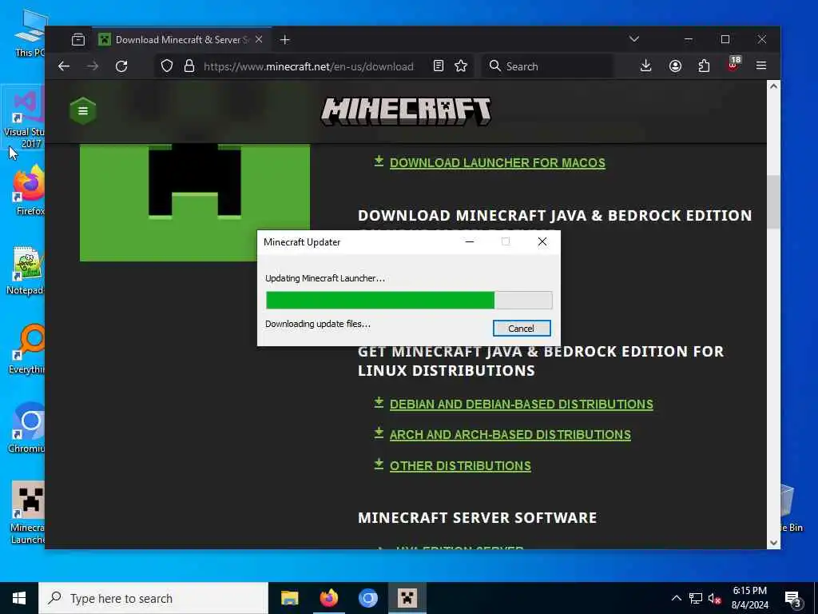The height and width of the screenshot is (614, 818).
Task: Expand the list all tabs chevron
Action: pos(633,39)
